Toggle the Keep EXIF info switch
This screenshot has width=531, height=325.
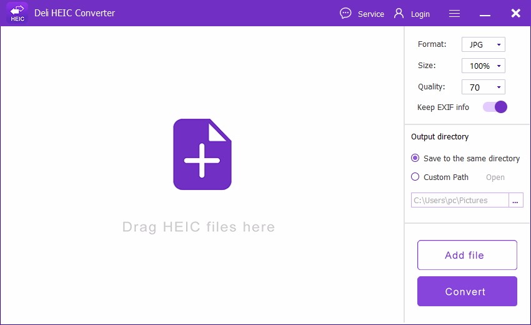pyautogui.click(x=495, y=107)
